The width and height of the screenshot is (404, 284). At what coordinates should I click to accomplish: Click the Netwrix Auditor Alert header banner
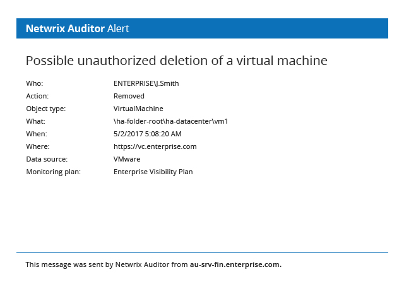202,28
